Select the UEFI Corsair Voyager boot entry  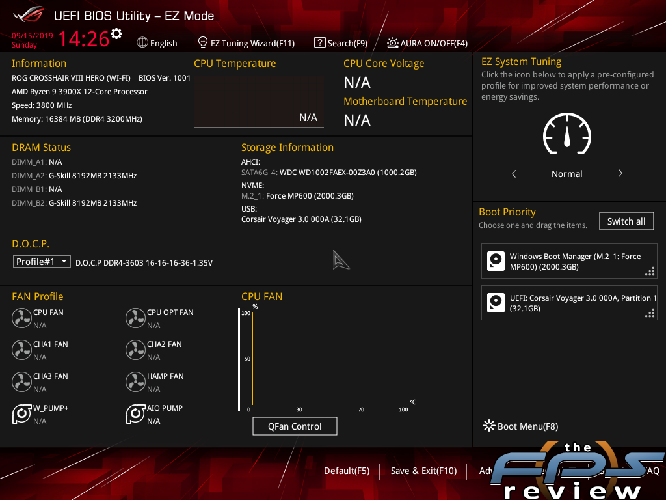(x=569, y=303)
